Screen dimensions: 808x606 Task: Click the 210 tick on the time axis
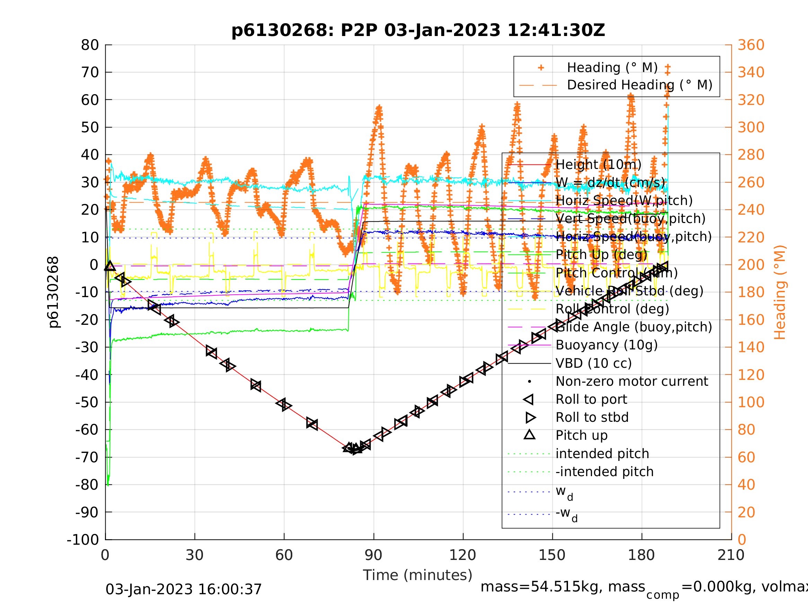pos(731,555)
